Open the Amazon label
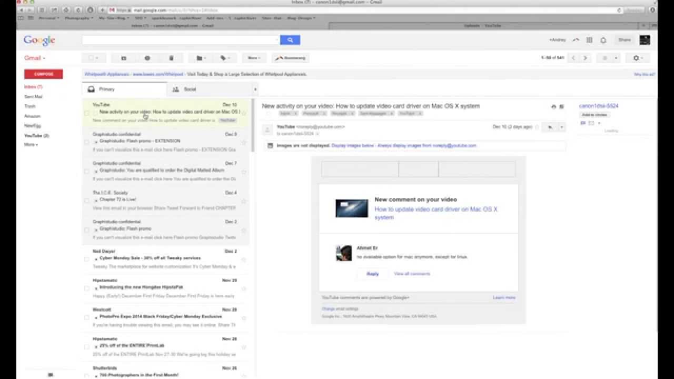The width and height of the screenshot is (674, 379). point(32,116)
